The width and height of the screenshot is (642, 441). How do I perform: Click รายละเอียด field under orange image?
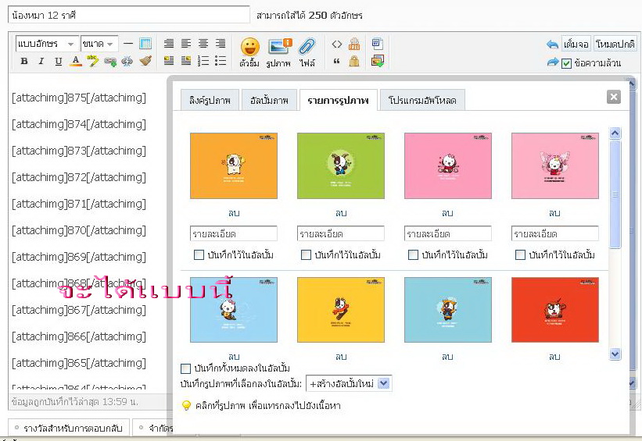tap(234, 234)
